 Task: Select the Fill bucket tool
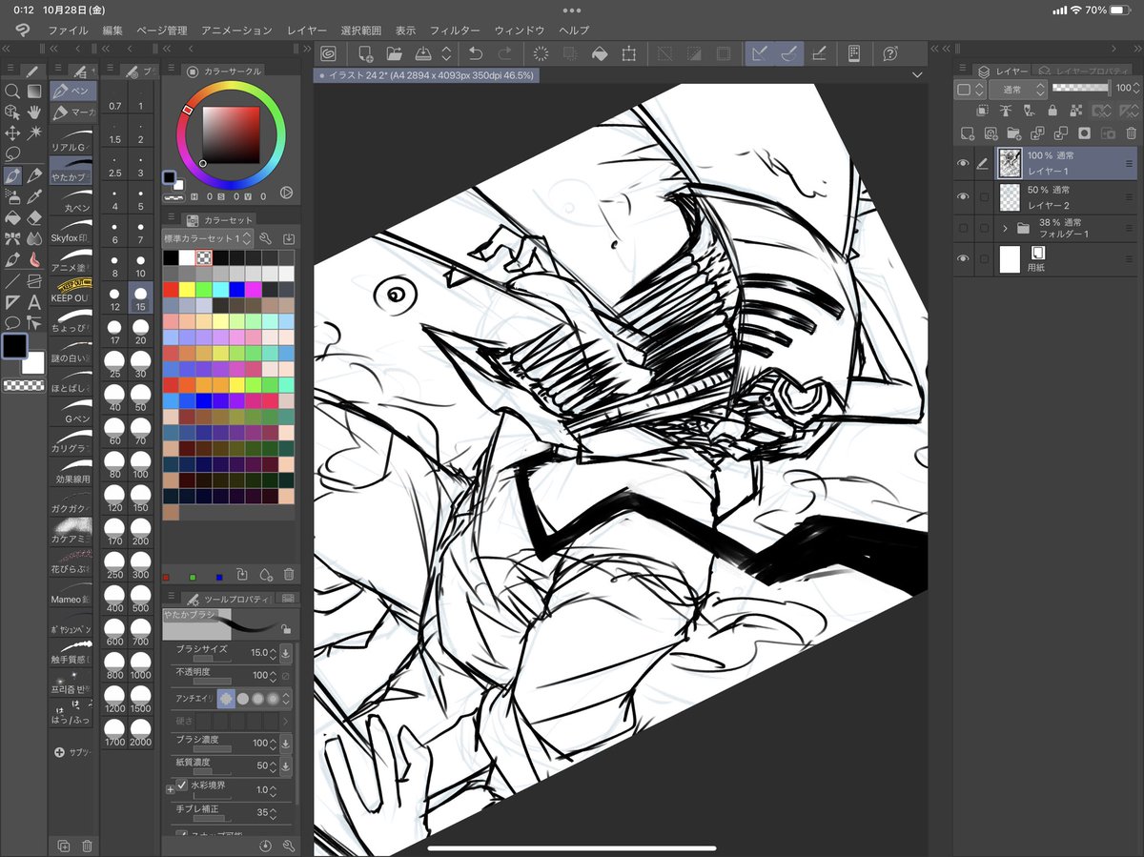pos(12,217)
